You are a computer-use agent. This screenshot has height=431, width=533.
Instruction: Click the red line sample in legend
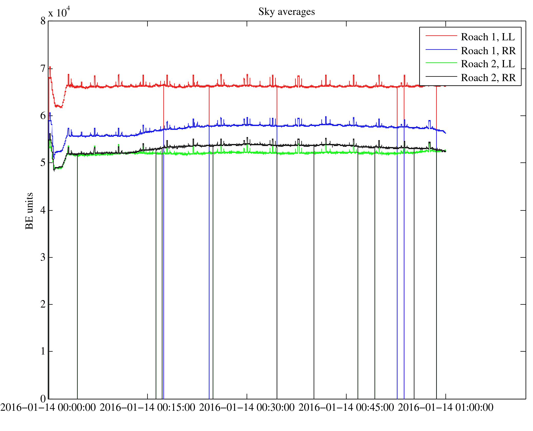click(x=441, y=35)
